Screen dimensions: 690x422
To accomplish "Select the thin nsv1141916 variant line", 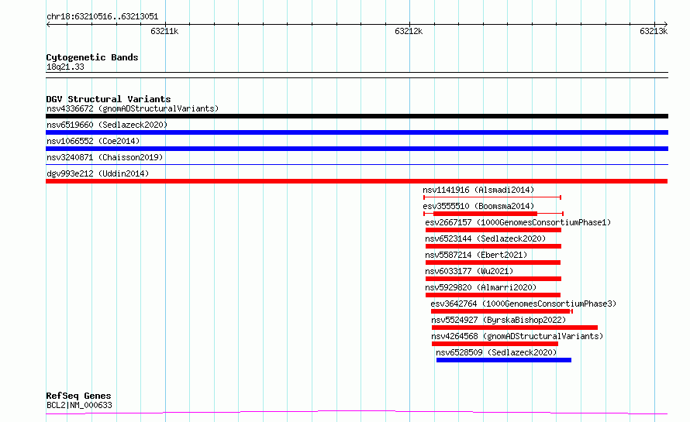I will click(492, 197).
